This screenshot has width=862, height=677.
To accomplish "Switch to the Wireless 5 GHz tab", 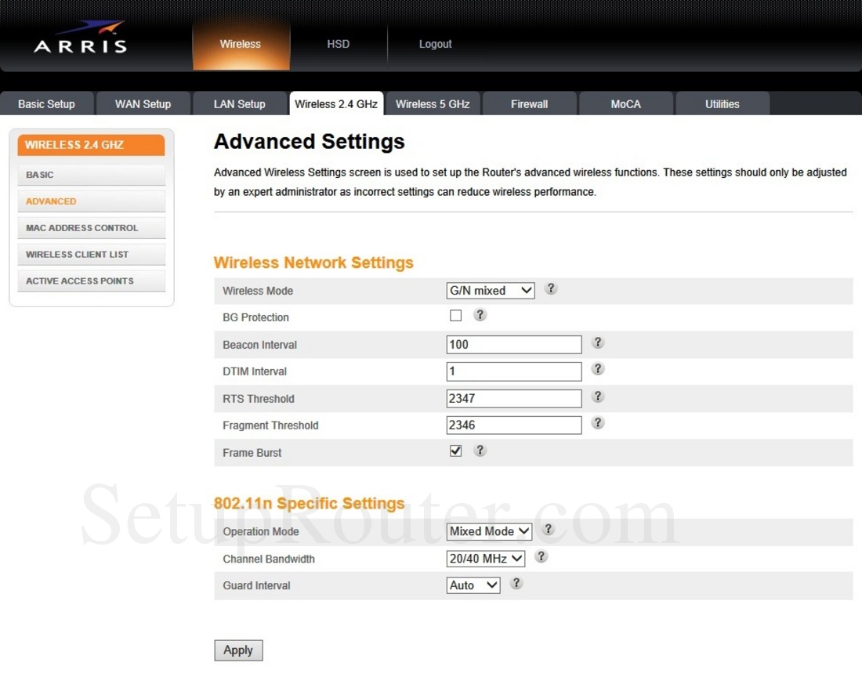I will pyautogui.click(x=433, y=103).
